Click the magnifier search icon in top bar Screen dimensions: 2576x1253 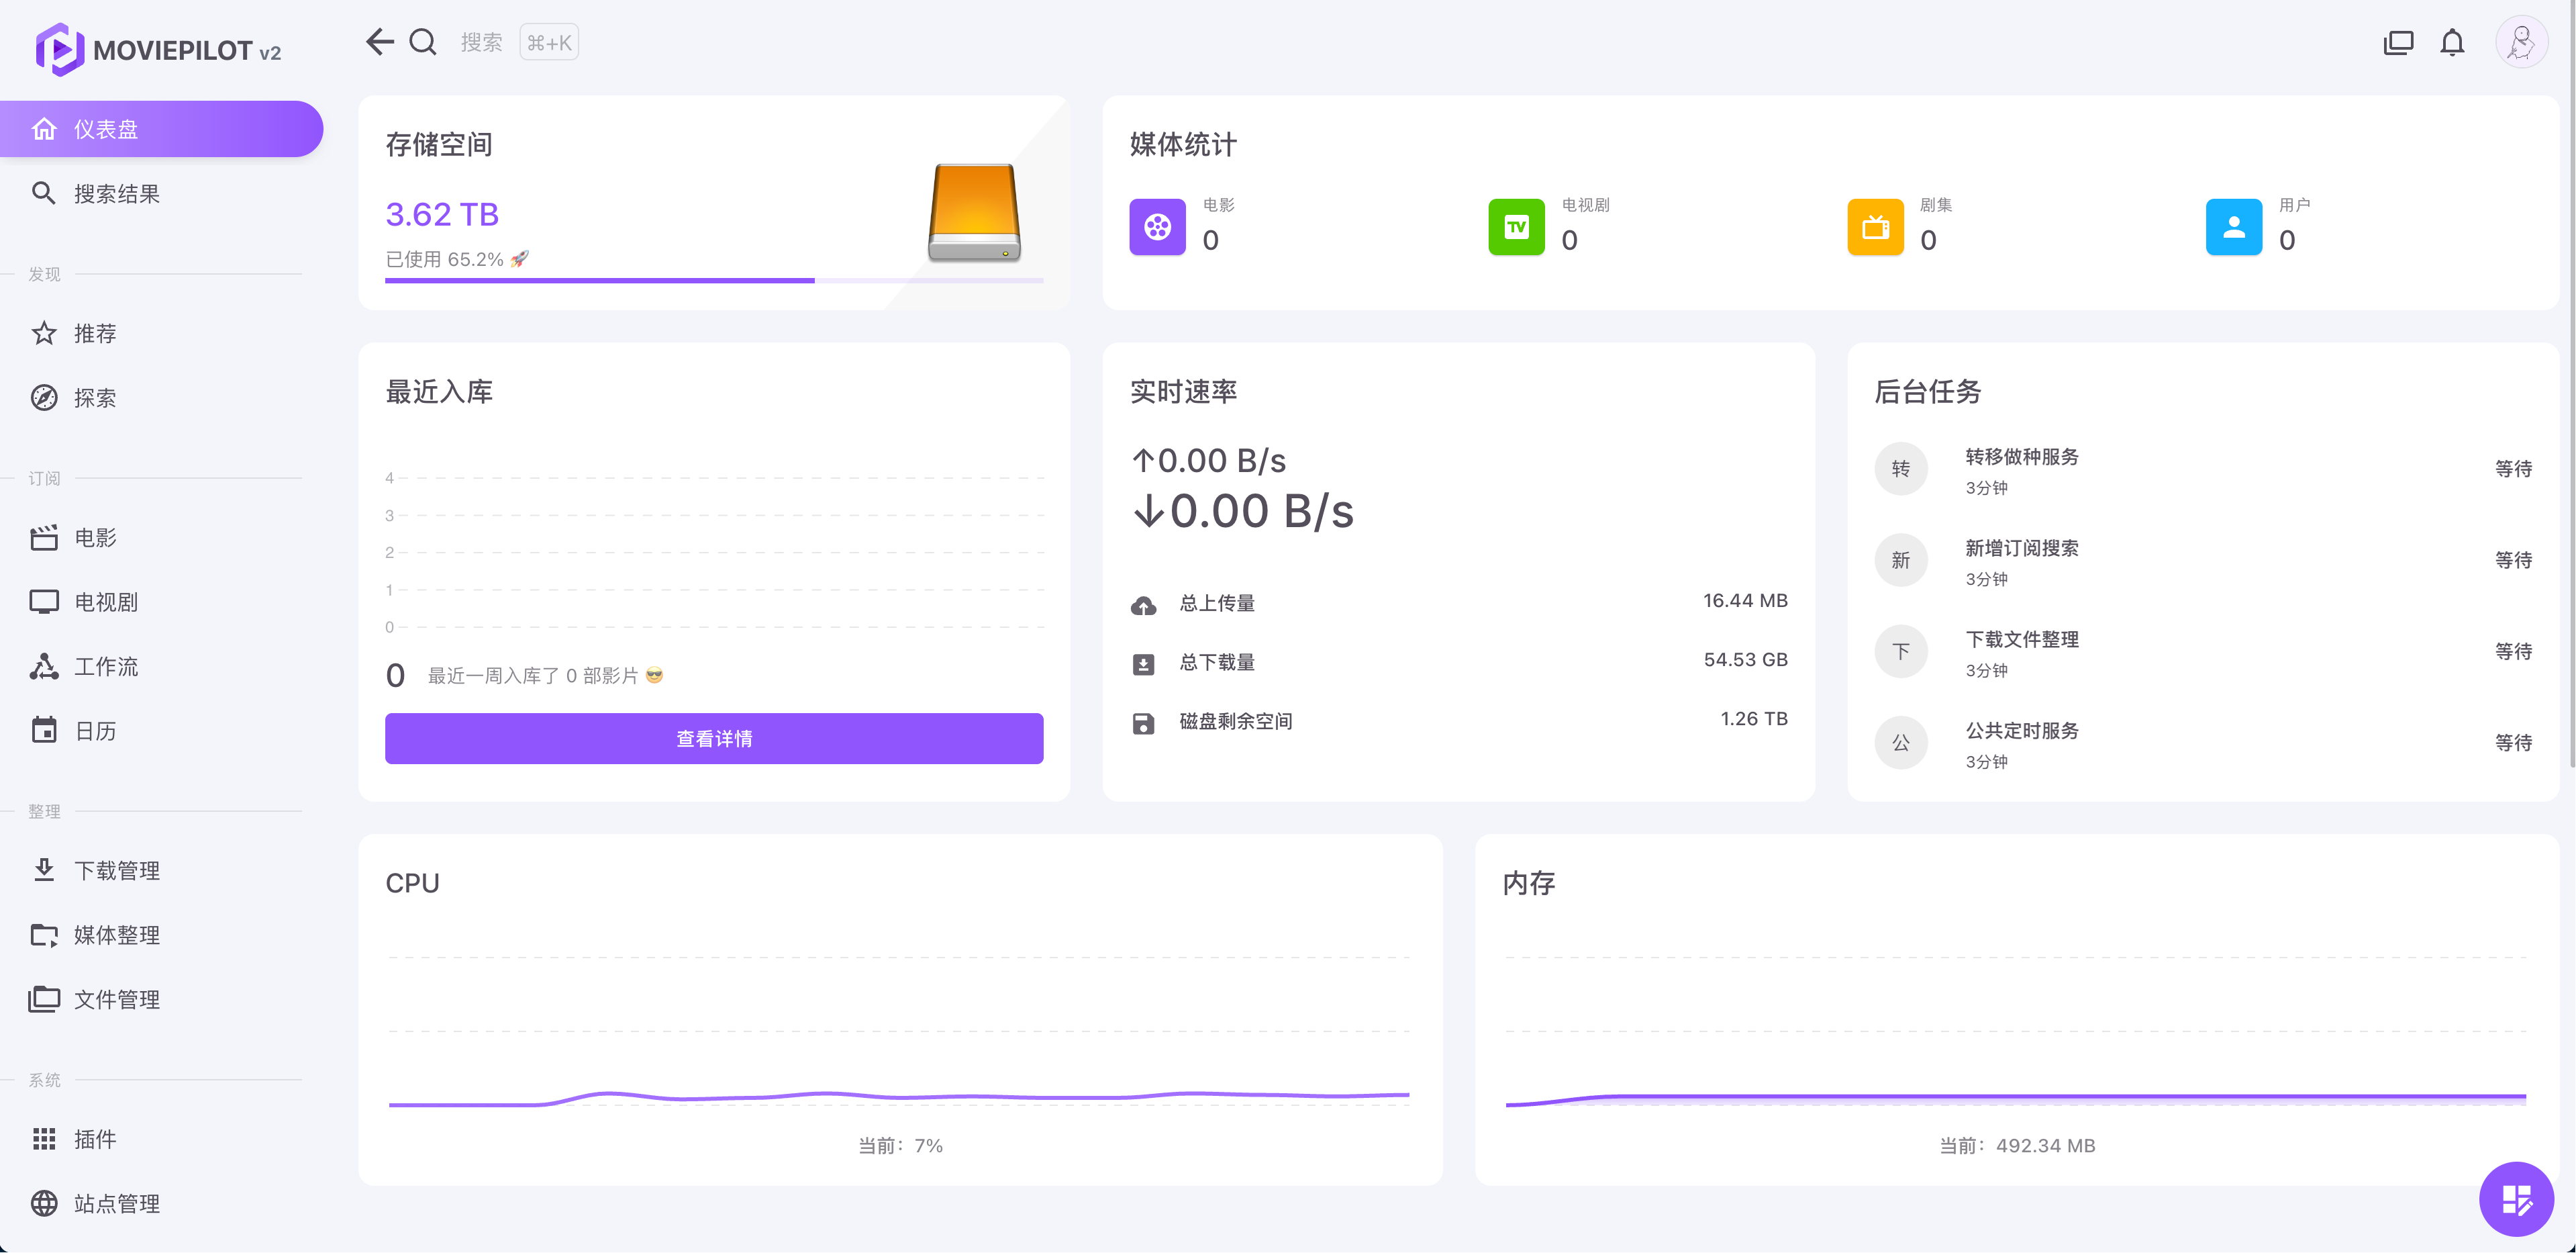[424, 42]
